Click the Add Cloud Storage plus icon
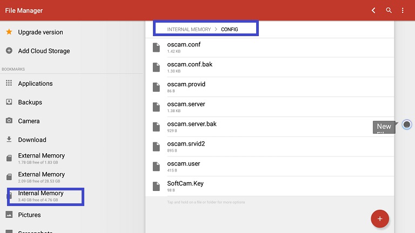Image resolution: width=415 pixels, height=233 pixels. pos(9,51)
